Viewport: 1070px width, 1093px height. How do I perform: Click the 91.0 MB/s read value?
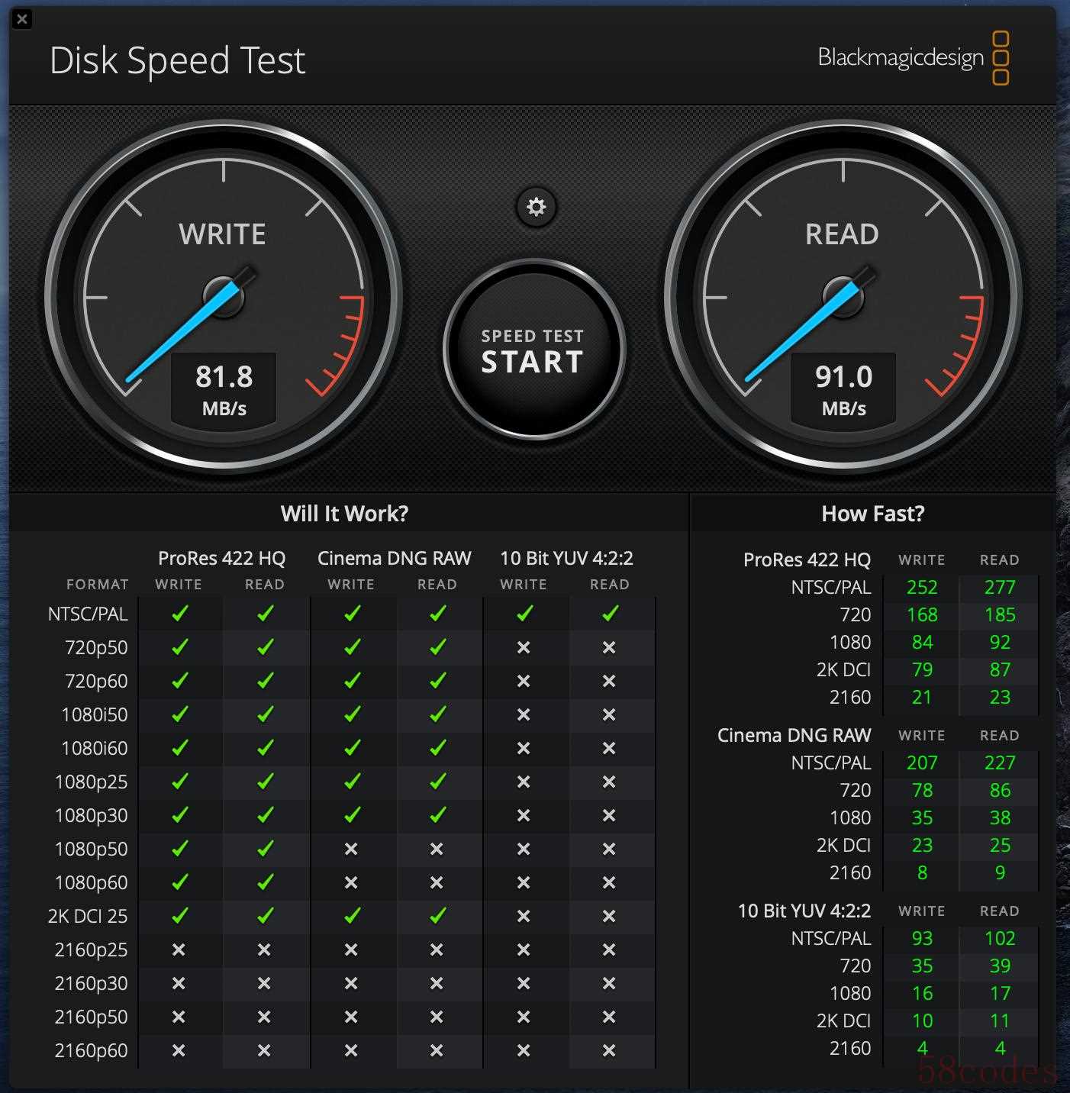(x=843, y=388)
